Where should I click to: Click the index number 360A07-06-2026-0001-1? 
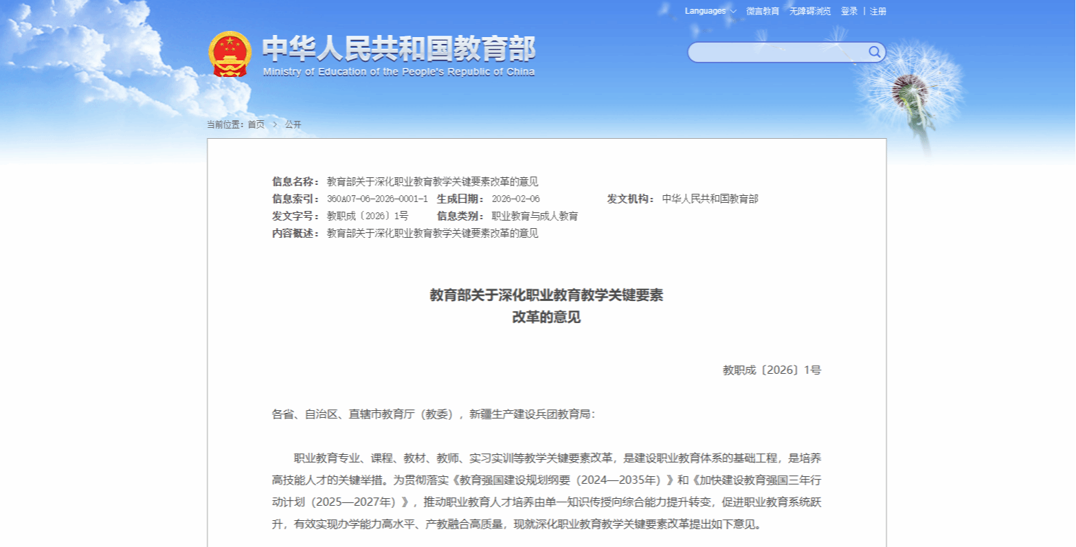click(x=377, y=199)
